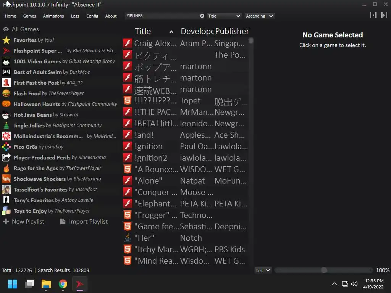Click the Best of Adult Swim icon

point(6,72)
